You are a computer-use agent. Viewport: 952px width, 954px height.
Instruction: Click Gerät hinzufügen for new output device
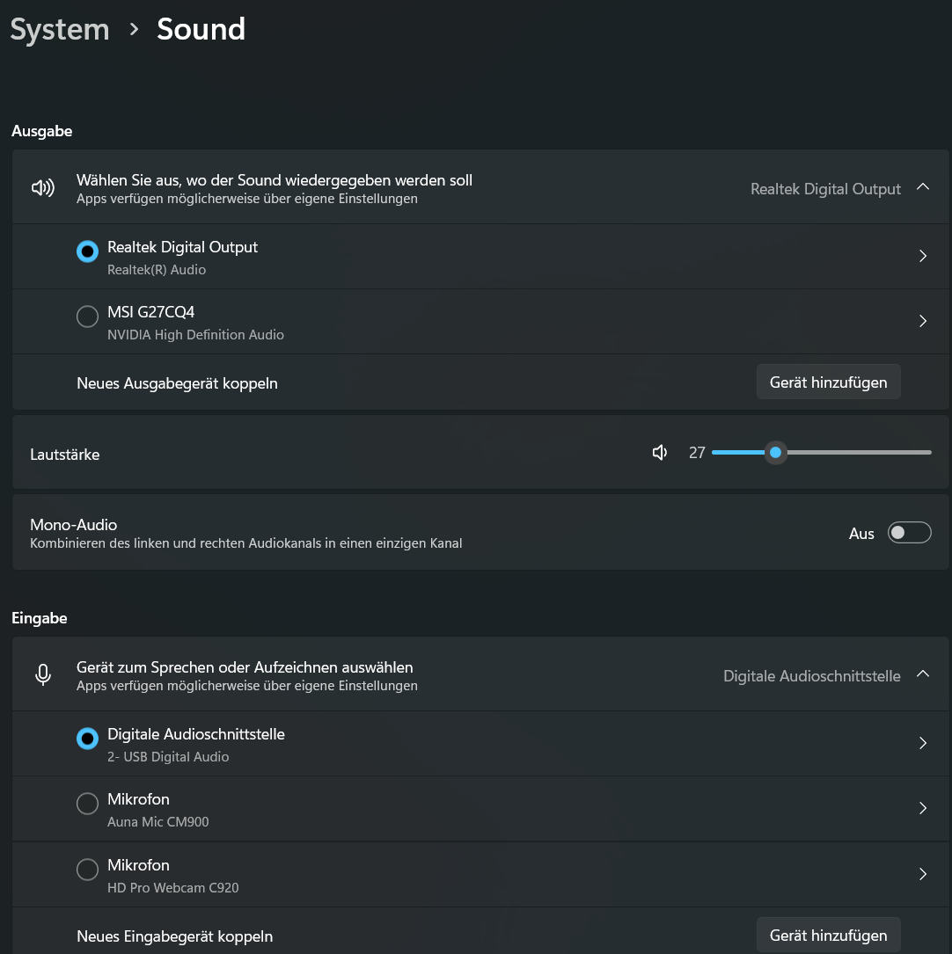coord(828,382)
